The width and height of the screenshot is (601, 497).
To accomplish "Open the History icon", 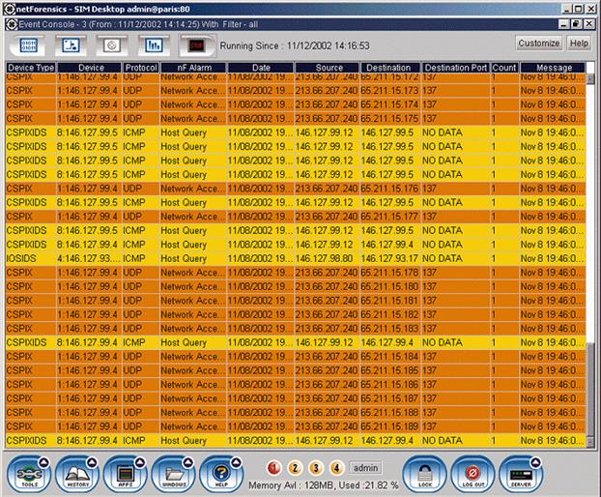I will click(78, 475).
